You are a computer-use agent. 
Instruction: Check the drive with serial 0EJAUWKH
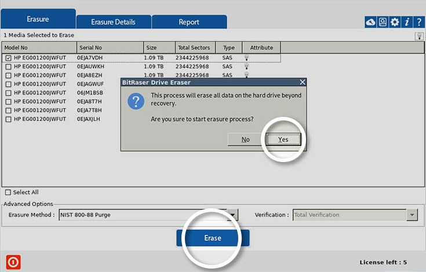9,67
